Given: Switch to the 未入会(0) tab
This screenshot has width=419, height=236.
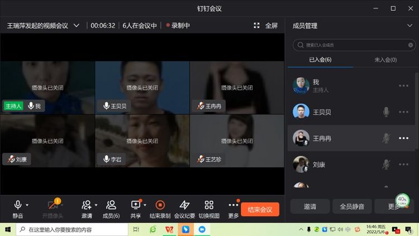Looking at the screenshot, I should coord(385,60).
